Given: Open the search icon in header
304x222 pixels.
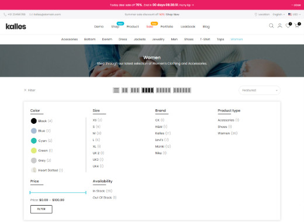Looking at the screenshot, I should coord(271,26).
